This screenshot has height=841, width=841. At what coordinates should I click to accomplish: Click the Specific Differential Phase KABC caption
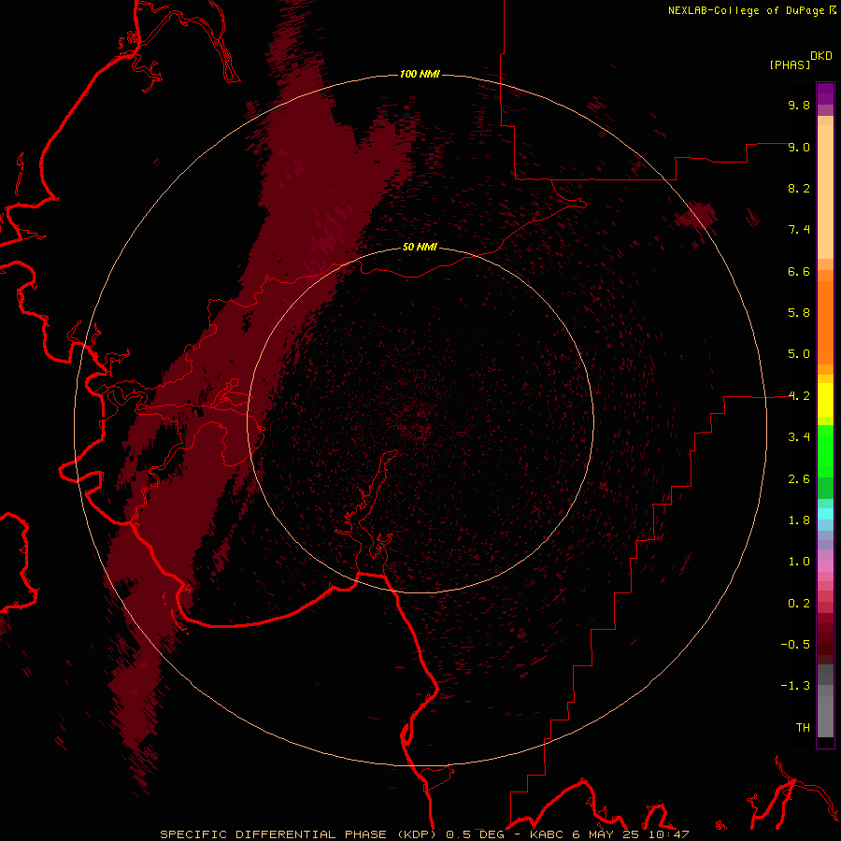[424, 834]
